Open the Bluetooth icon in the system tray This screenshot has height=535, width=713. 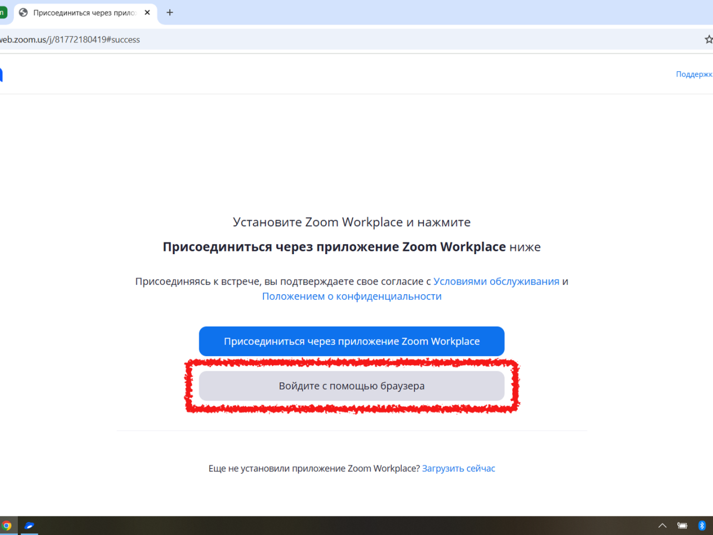click(x=701, y=525)
